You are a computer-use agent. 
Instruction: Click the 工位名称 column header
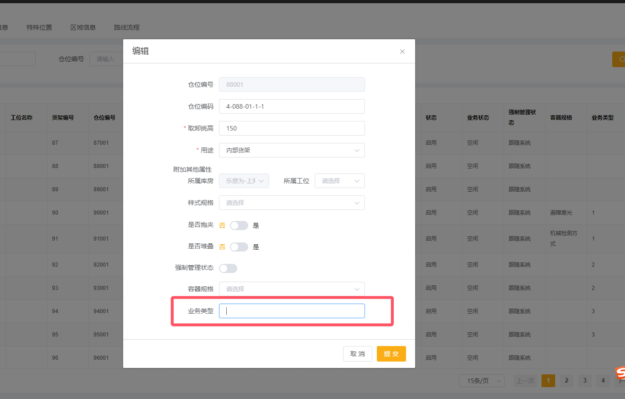(x=21, y=118)
